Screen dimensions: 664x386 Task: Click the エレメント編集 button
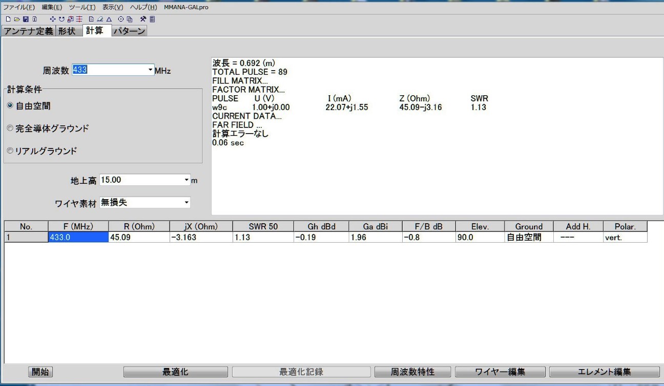tap(605, 372)
